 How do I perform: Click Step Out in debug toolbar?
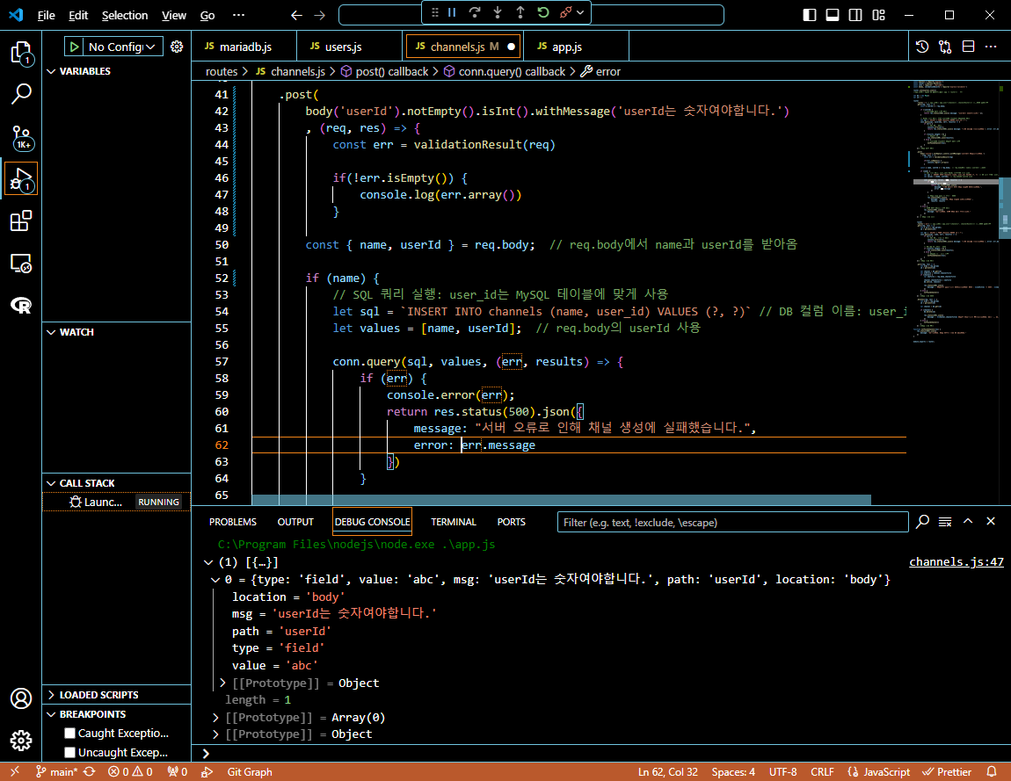520,12
